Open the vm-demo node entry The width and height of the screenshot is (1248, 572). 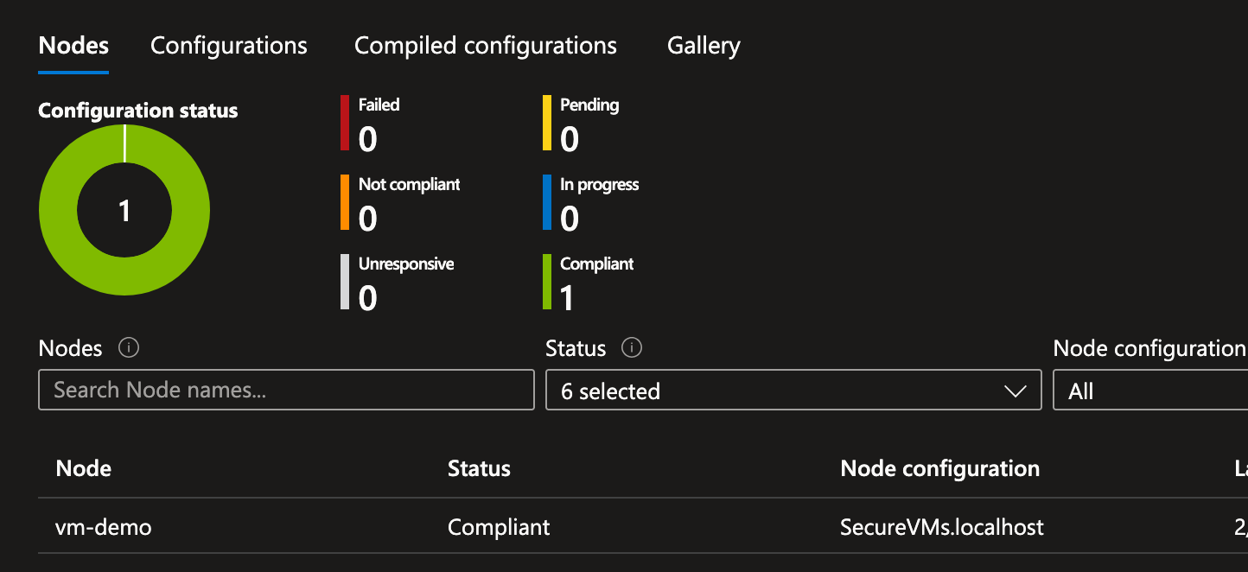point(103,526)
